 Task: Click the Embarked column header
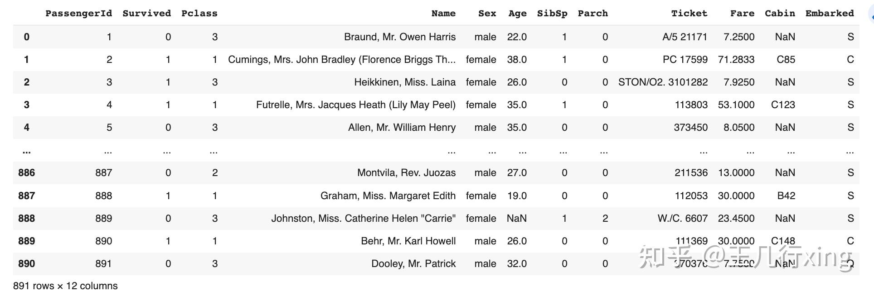click(830, 13)
